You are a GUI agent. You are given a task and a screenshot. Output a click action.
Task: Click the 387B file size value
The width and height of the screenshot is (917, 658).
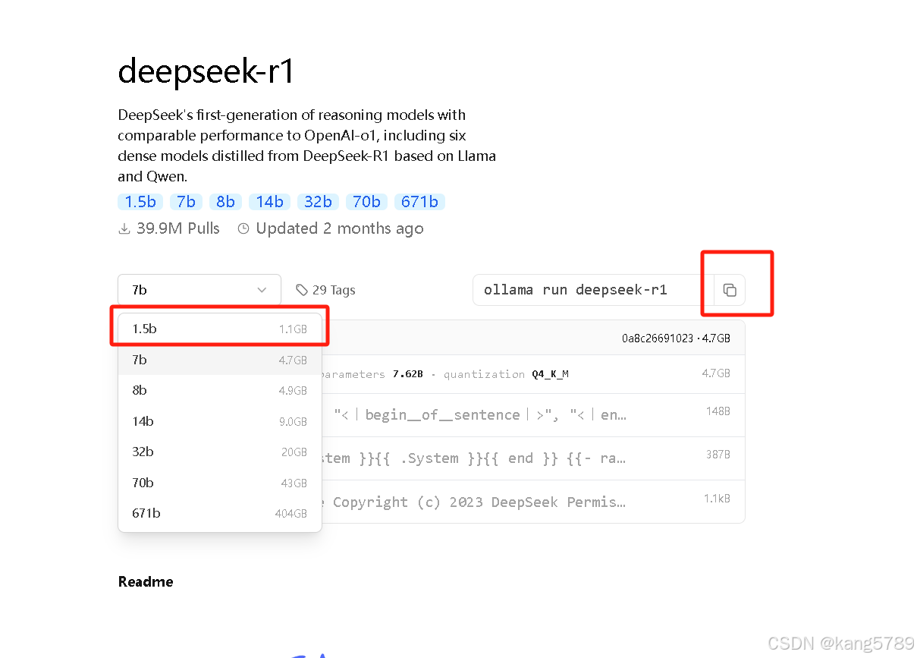tap(718, 454)
